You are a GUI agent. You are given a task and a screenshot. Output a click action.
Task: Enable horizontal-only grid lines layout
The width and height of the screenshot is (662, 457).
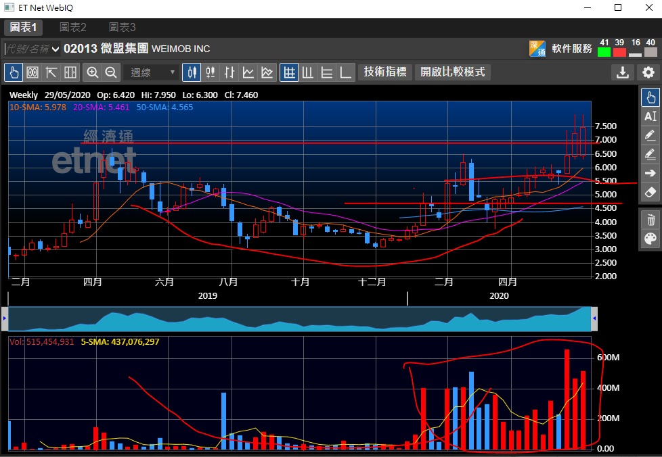(327, 72)
